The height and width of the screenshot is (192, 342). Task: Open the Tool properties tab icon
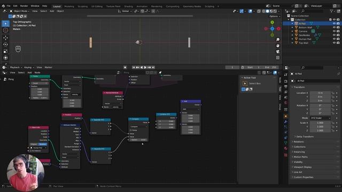285,75
